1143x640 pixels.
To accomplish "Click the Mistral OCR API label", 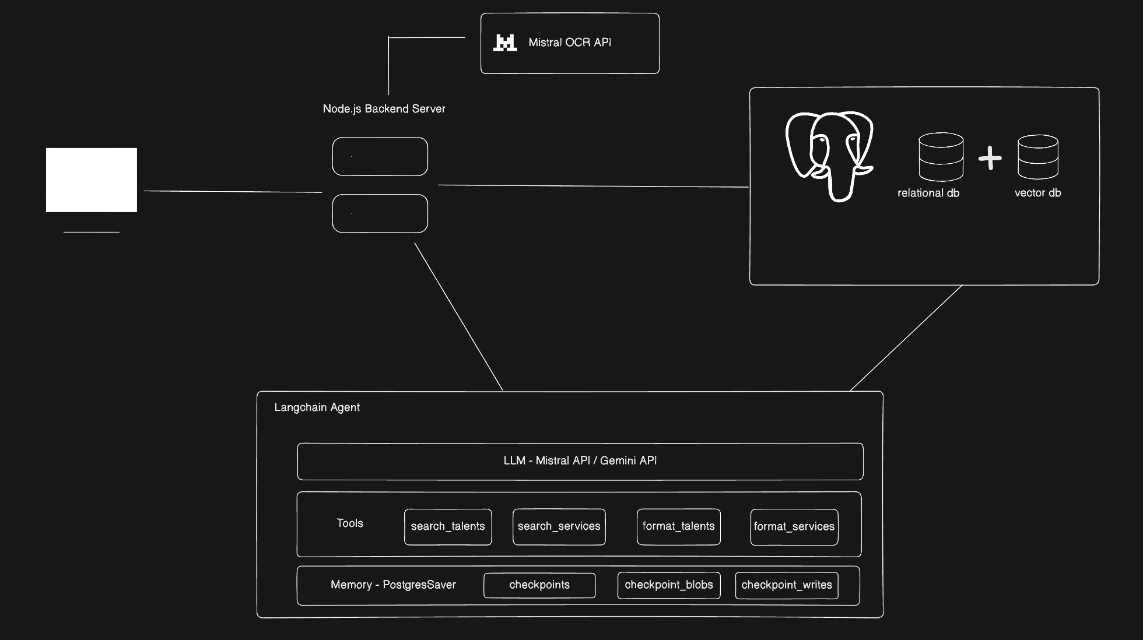I will [x=570, y=43].
